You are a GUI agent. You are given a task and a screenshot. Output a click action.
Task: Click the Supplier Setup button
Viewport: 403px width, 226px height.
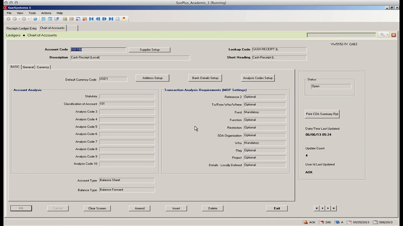[x=150, y=50]
